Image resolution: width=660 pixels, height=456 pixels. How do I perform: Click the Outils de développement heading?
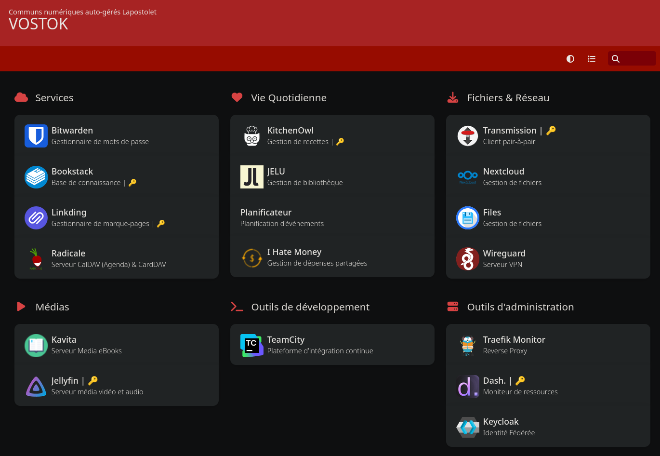pos(310,307)
